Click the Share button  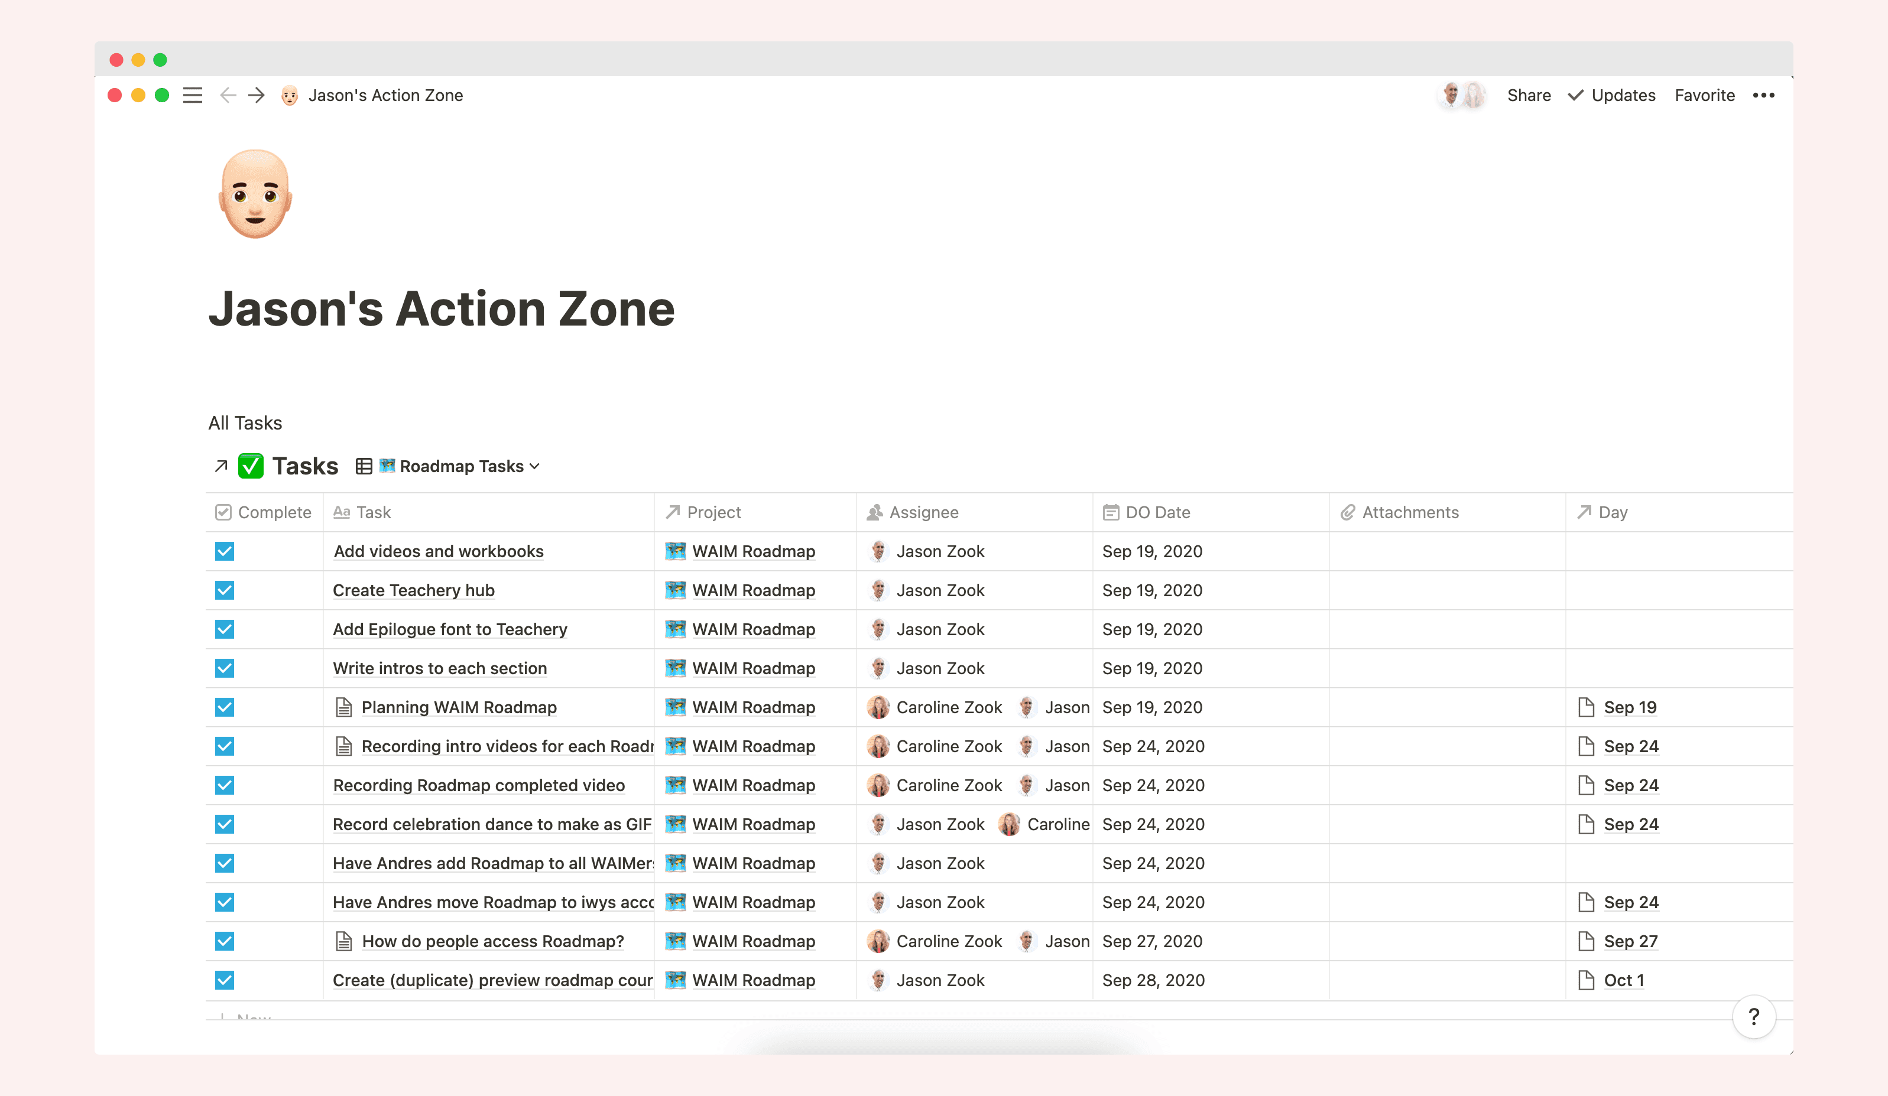(1529, 95)
